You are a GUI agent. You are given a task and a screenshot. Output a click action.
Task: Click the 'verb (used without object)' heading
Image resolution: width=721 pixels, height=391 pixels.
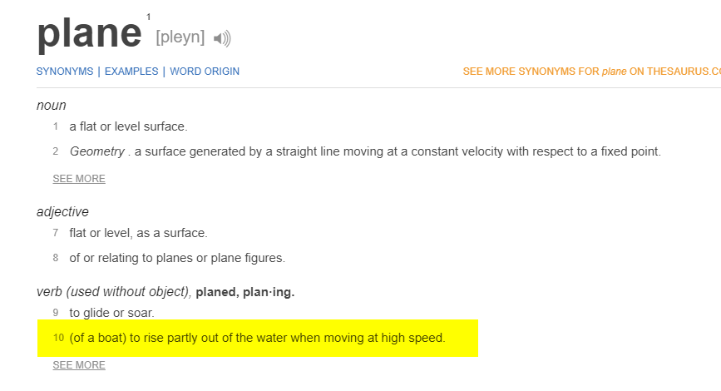coord(112,292)
